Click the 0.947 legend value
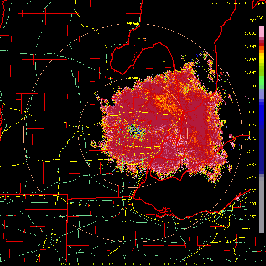Image resolution: width=266 pixels, height=266 pixels. click(250, 46)
